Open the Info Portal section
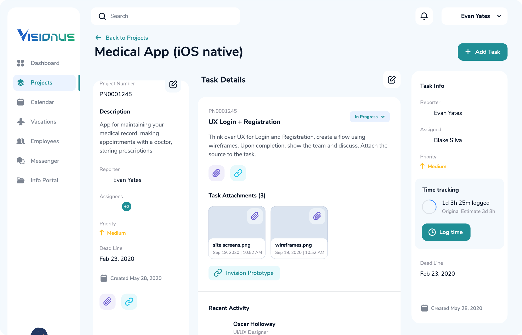This screenshot has width=522, height=335. pyautogui.click(x=21, y=180)
